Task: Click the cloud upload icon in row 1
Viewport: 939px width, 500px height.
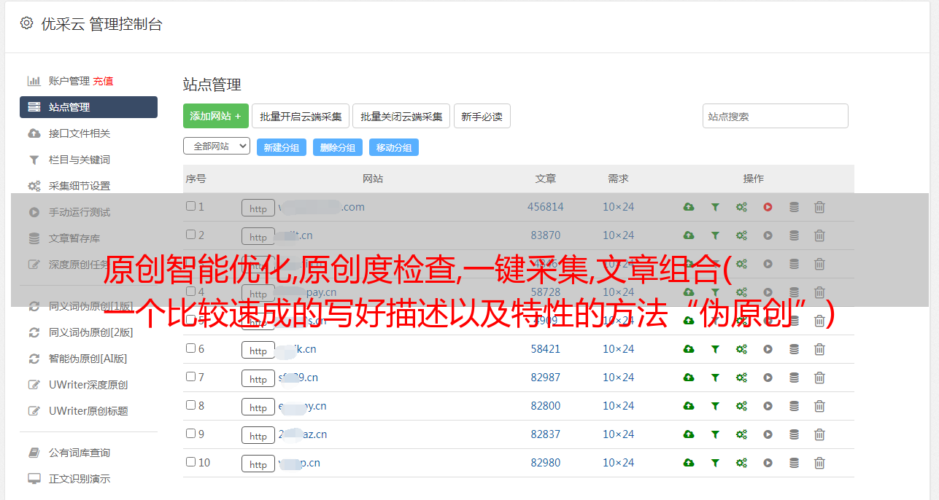Action: click(689, 207)
